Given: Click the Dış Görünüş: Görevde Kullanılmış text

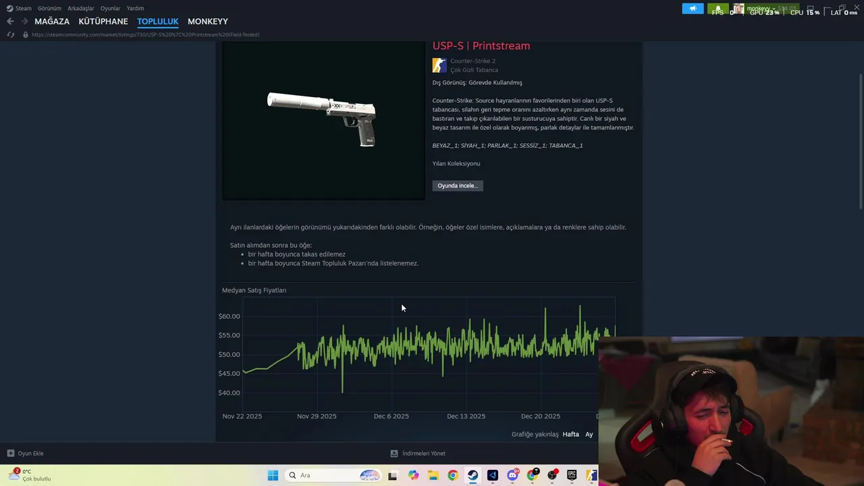Looking at the screenshot, I should [x=477, y=82].
